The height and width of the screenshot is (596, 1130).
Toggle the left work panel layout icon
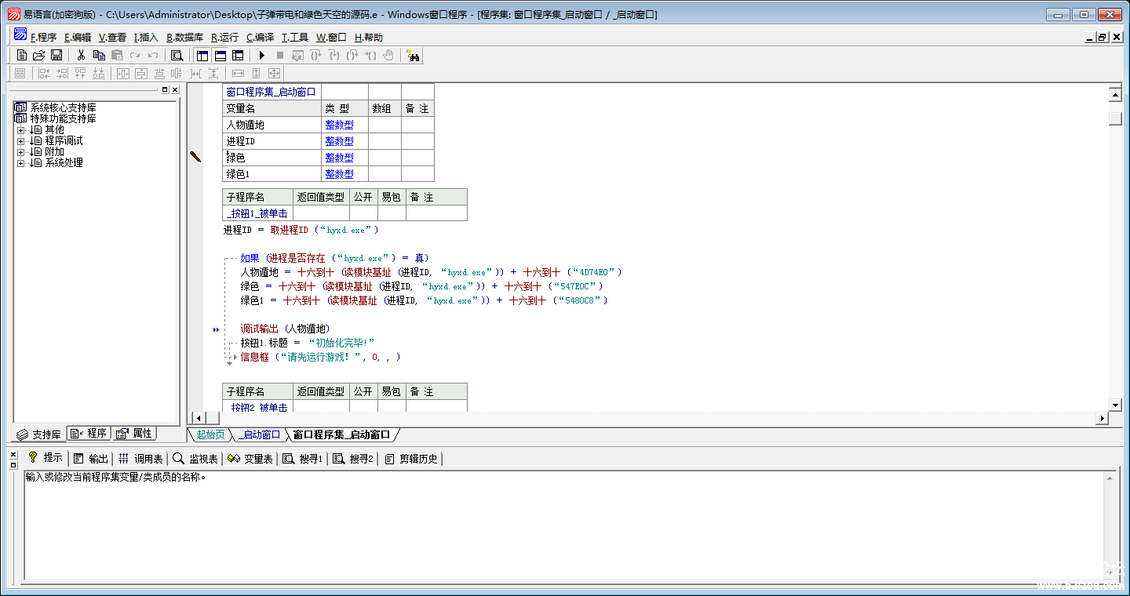(x=202, y=55)
